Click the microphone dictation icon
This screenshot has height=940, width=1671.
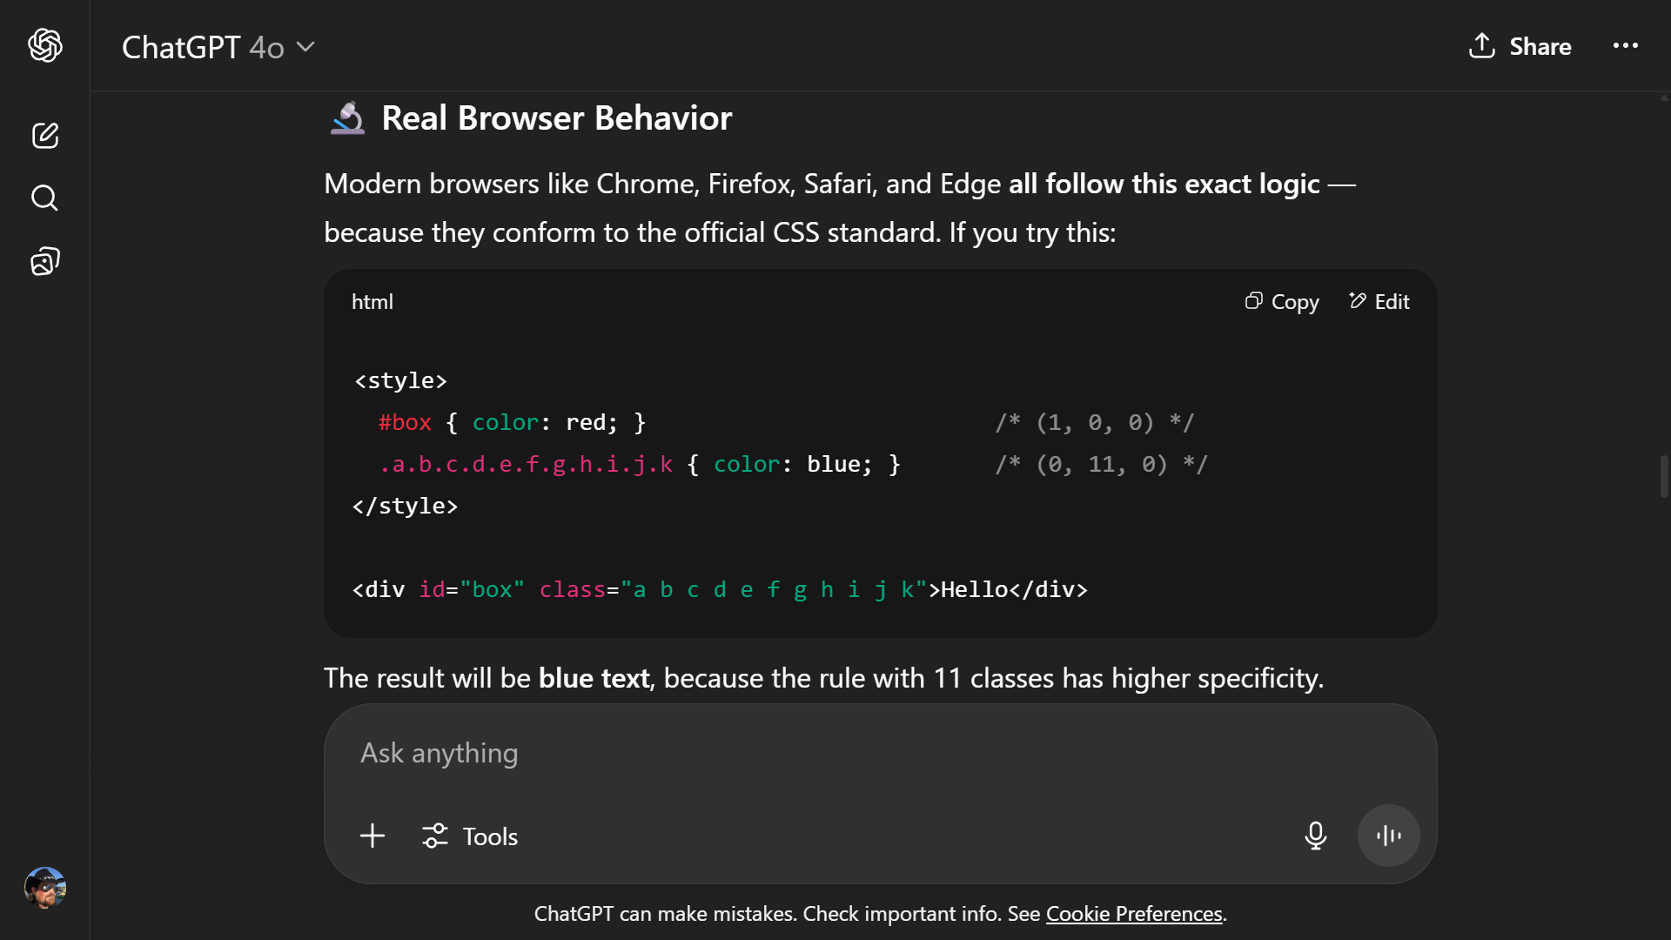point(1315,836)
